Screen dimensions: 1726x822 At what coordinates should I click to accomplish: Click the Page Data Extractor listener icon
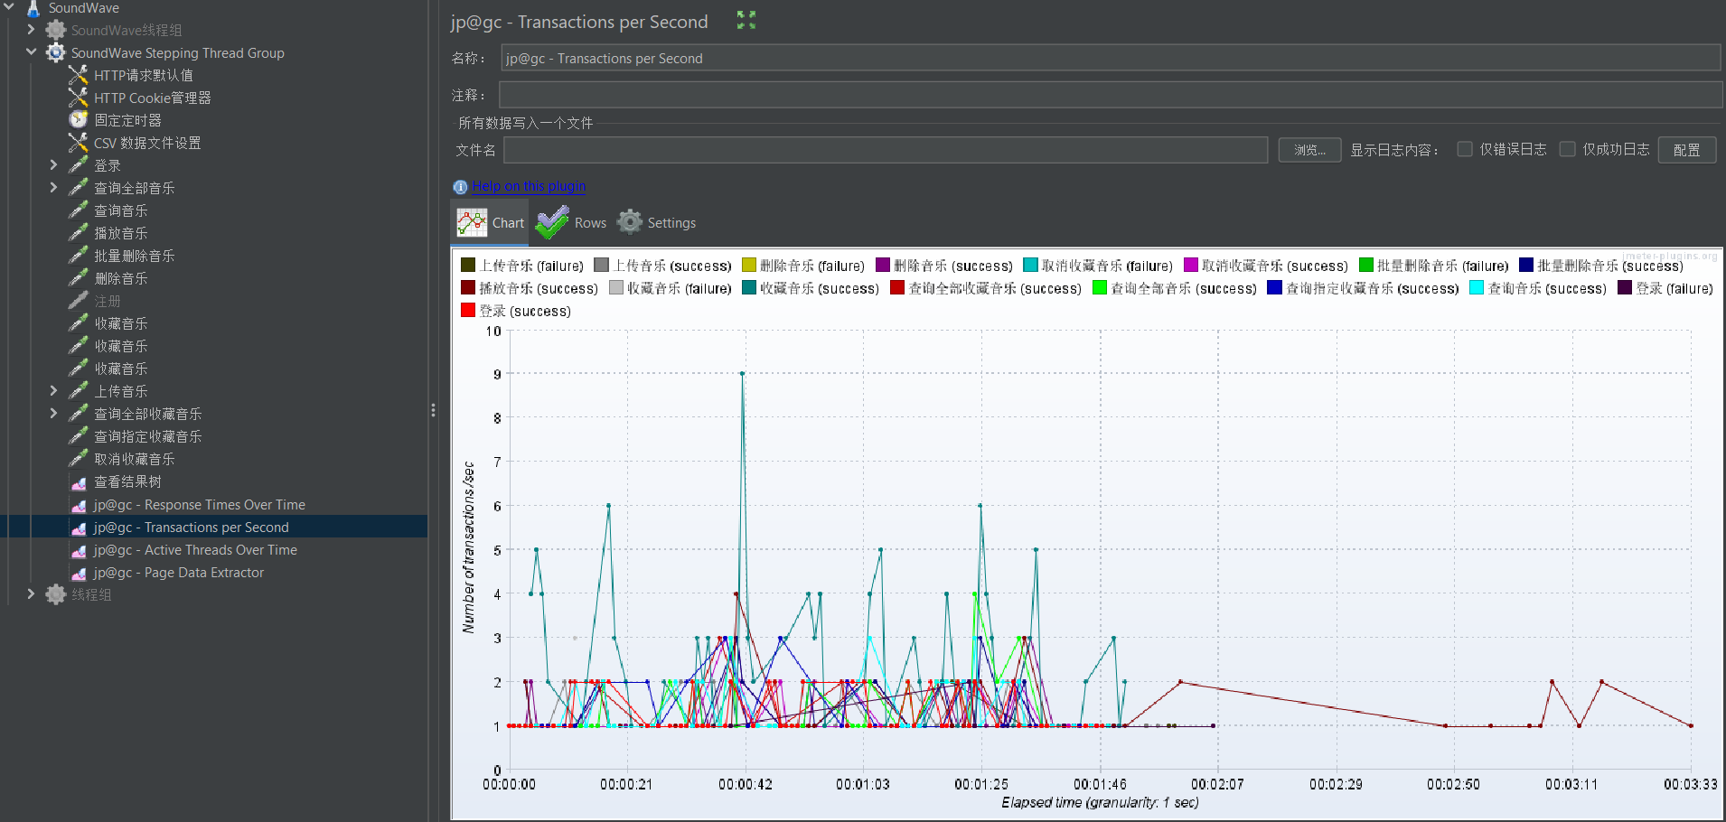79,573
